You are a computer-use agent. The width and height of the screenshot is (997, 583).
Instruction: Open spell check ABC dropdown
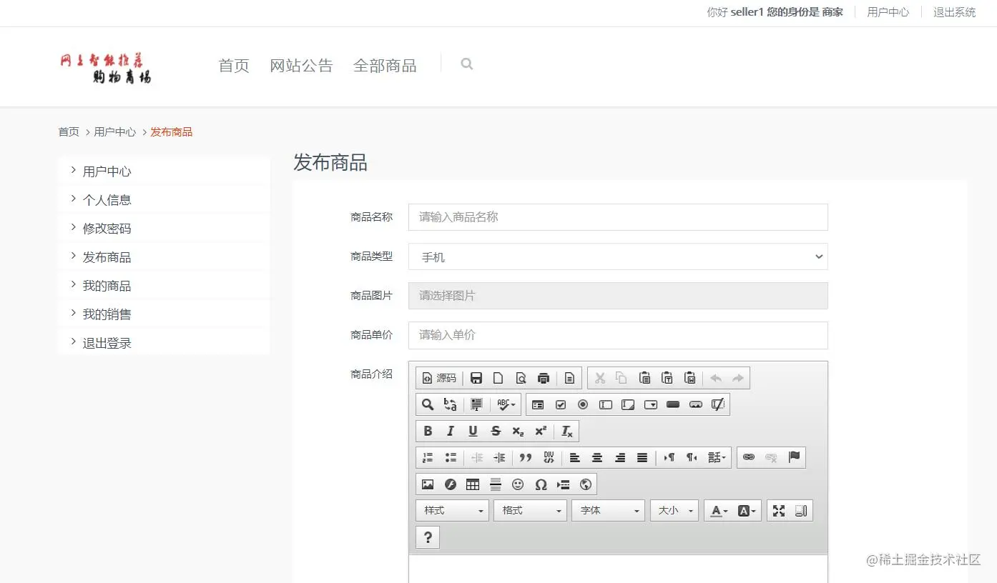coord(506,404)
